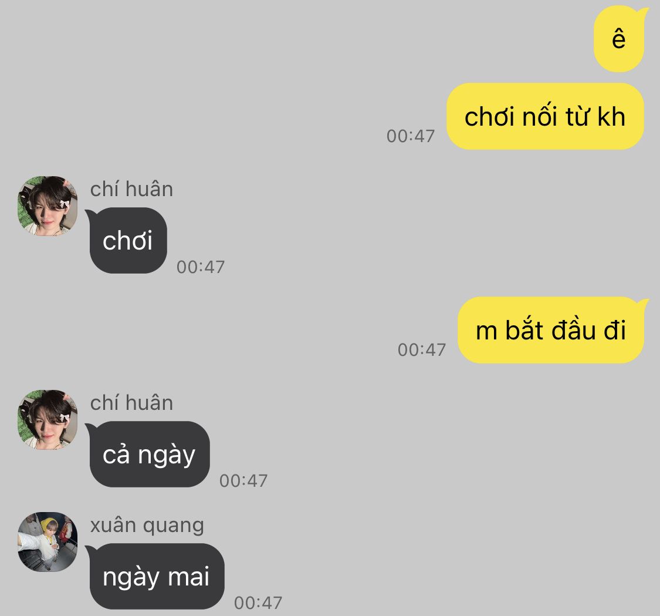The height and width of the screenshot is (616, 660).
Task: Tap the timestamp beside "m bắt đầu đi"
Action: coord(422,350)
